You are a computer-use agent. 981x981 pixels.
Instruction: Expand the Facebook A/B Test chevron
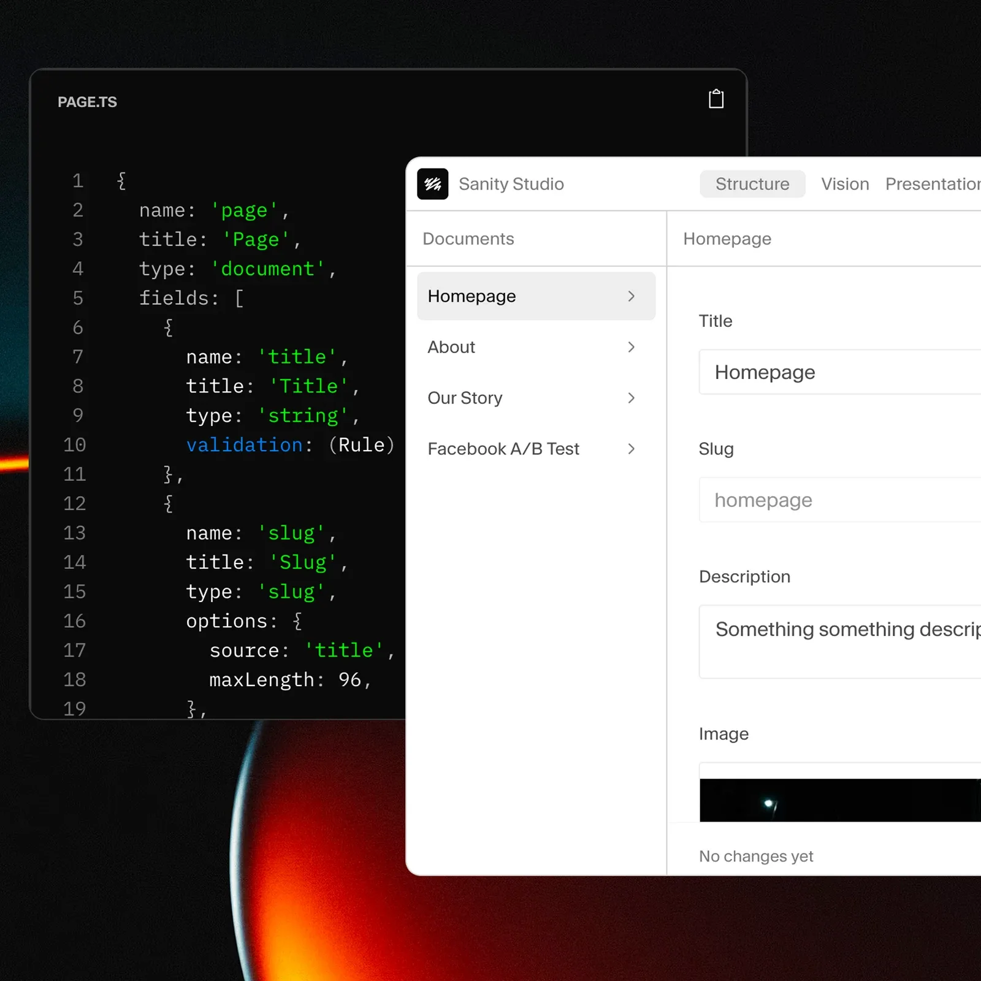631,449
